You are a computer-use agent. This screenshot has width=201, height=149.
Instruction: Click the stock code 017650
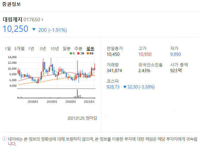tap(32, 20)
